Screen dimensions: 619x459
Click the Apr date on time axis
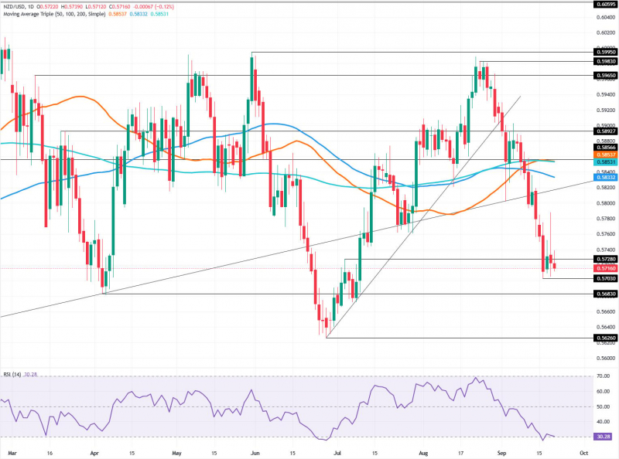tap(94, 453)
